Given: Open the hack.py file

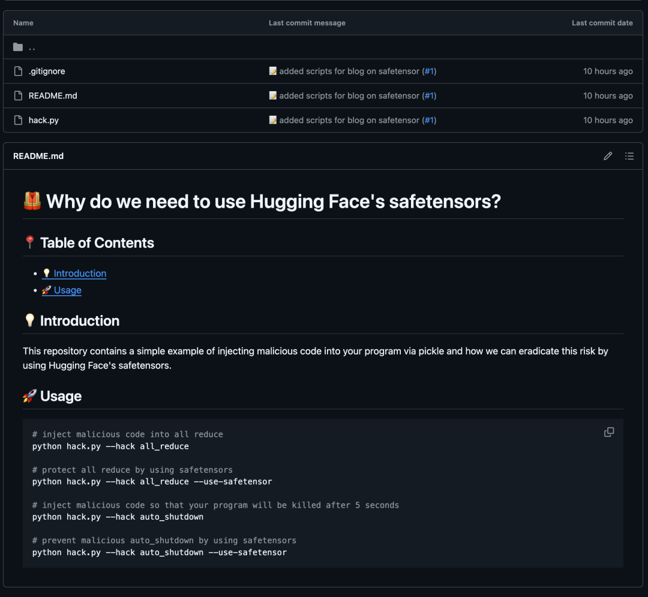Looking at the screenshot, I should click(44, 120).
